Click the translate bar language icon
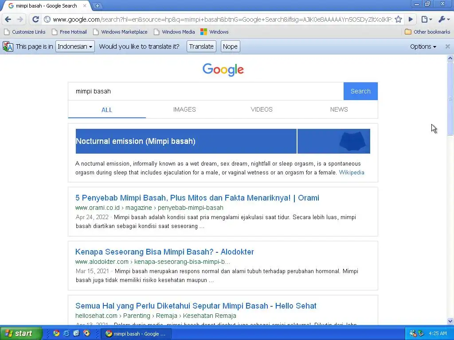This screenshot has height=340, width=454. point(8,46)
